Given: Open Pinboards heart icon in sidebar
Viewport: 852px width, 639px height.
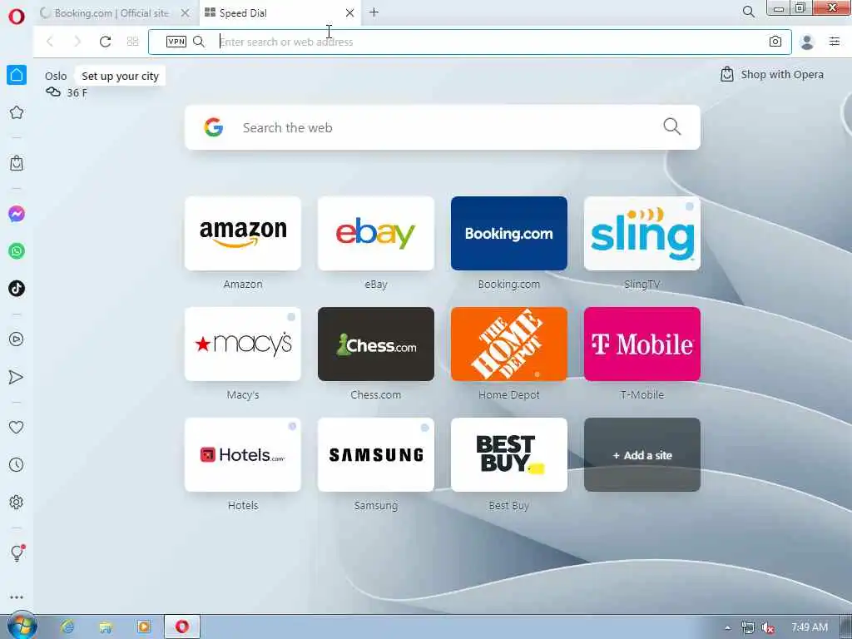Looking at the screenshot, I should coord(17,428).
